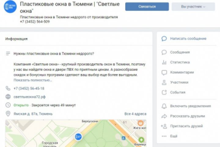
Task: Click the Статистика bar chart icon
Action: point(164,62)
